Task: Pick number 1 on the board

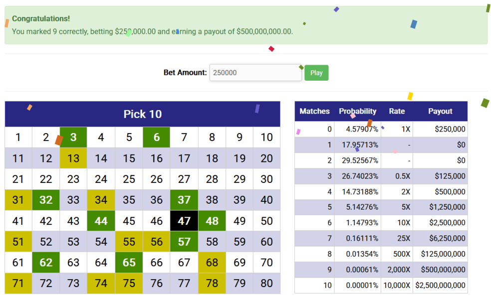Action: (x=18, y=137)
